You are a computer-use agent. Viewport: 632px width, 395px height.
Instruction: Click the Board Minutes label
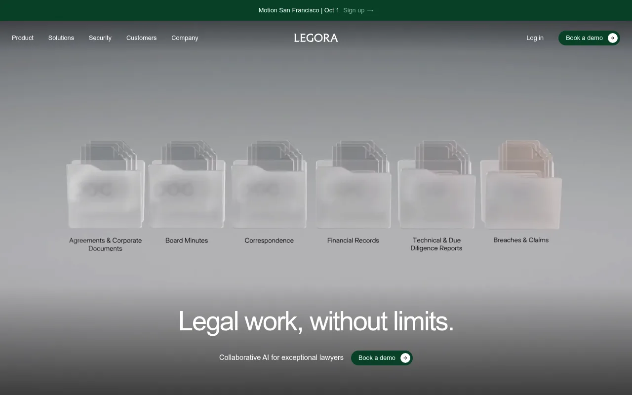(187, 240)
